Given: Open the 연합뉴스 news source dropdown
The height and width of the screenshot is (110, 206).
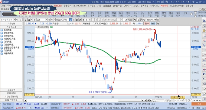Looking at the screenshot, I should click(189, 104).
